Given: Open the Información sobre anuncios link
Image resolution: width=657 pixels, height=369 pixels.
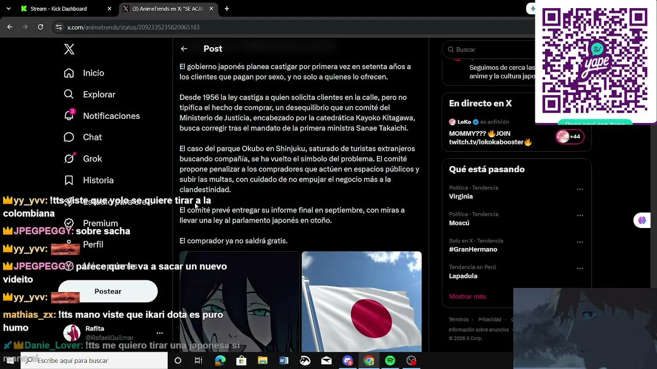Looking at the screenshot, I should click(x=479, y=330).
